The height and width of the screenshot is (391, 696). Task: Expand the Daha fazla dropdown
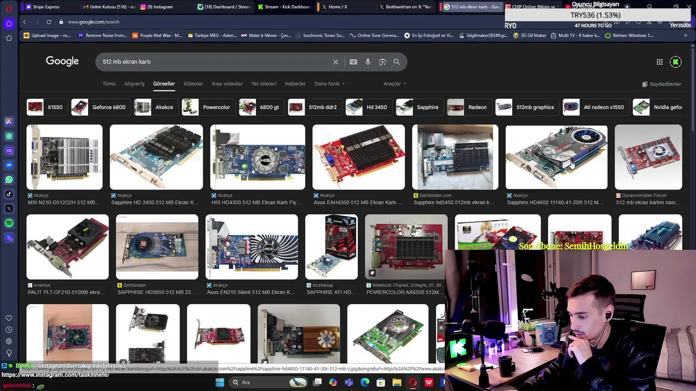click(x=330, y=84)
